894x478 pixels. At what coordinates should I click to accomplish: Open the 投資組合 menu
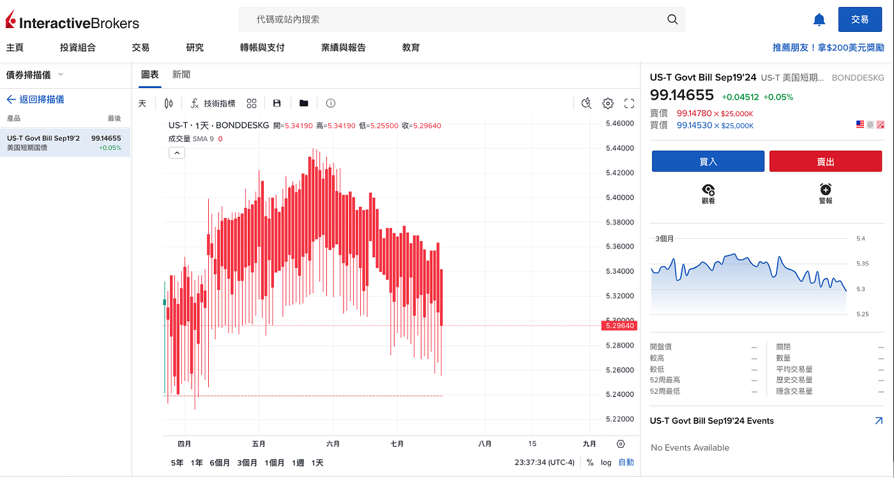(x=78, y=47)
